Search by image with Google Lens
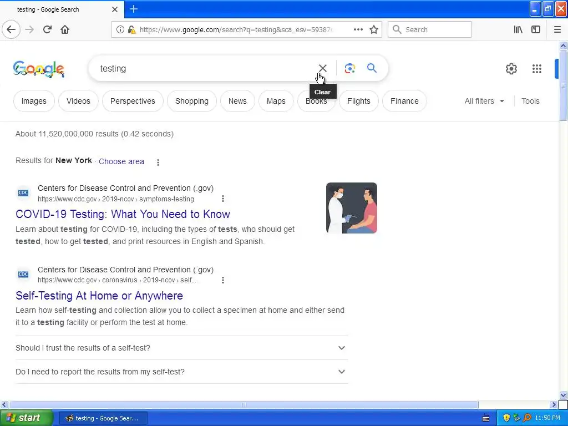 click(349, 68)
